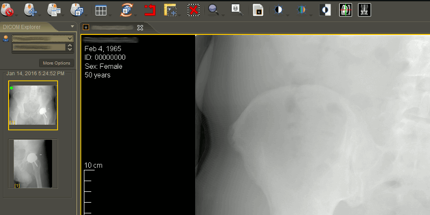Click the red X delete selection icon
Screen dimensions: 430x215
pos(193,10)
